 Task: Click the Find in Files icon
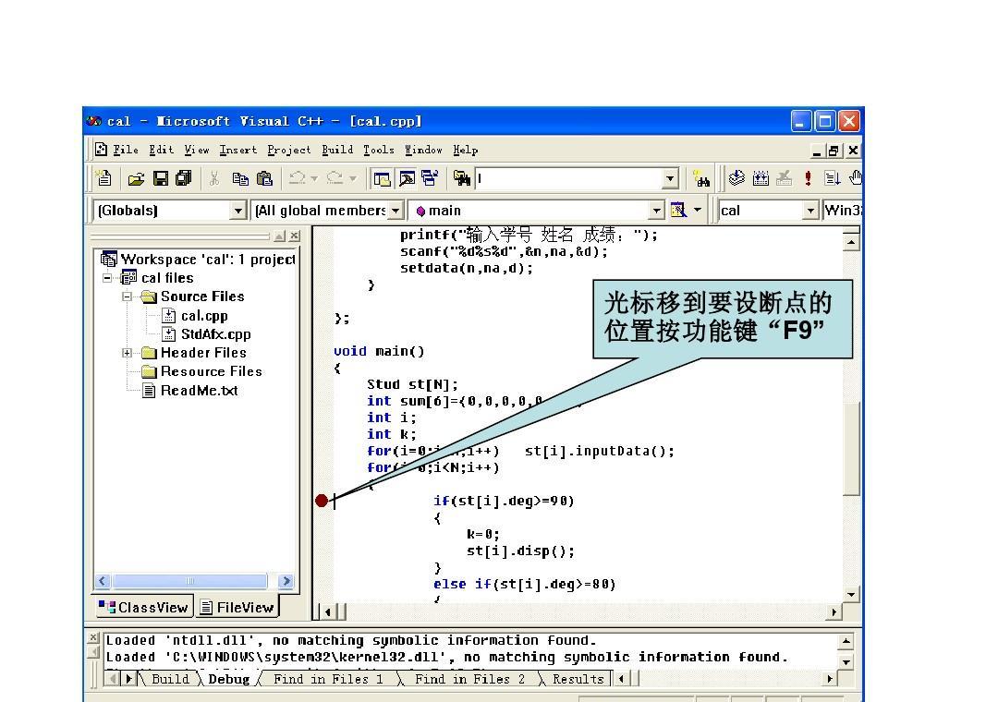pyautogui.click(x=462, y=179)
